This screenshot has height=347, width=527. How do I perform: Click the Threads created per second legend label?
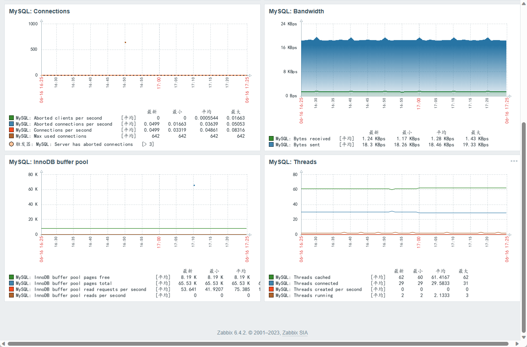point(319,289)
